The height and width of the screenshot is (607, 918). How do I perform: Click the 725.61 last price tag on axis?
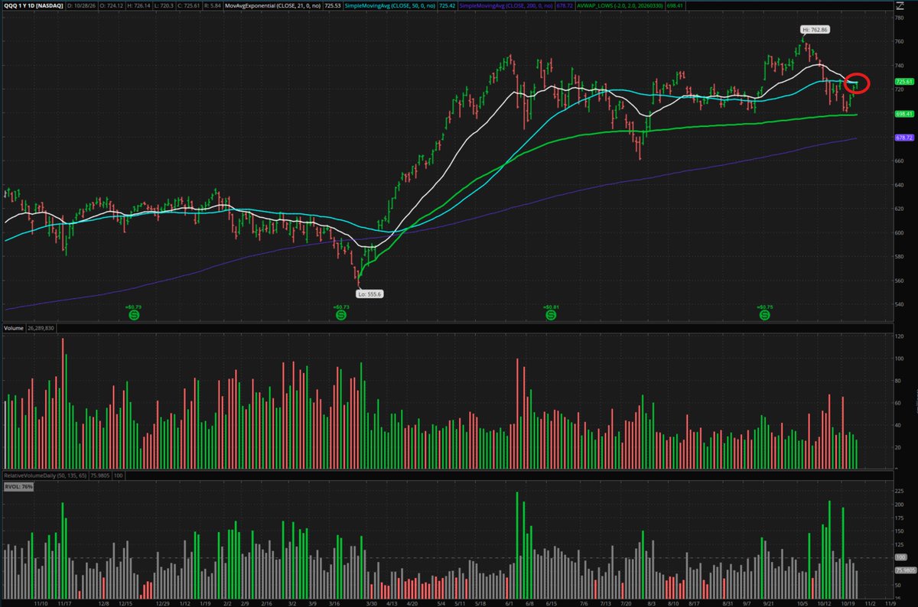tap(904, 82)
